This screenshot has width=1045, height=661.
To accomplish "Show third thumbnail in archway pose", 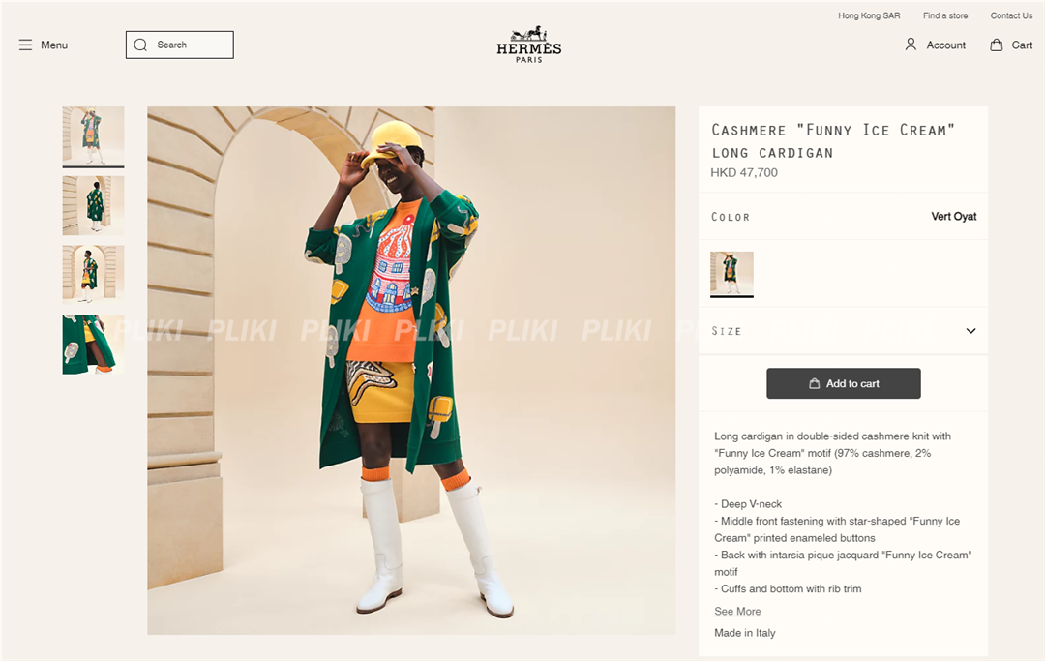I will [93, 274].
